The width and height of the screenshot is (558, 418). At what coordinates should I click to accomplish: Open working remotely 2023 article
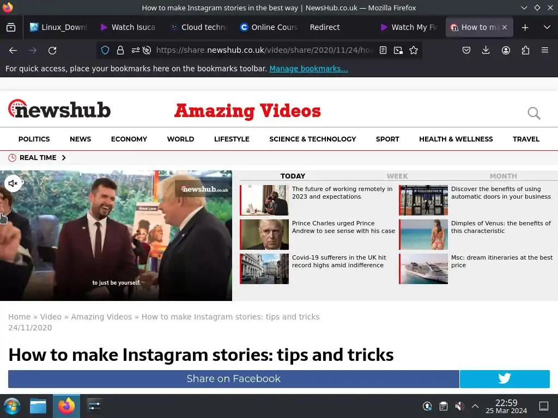click(342, 193)
